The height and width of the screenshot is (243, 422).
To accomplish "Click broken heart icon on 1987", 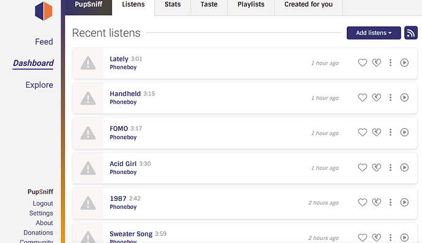I will tap(376, 202).
